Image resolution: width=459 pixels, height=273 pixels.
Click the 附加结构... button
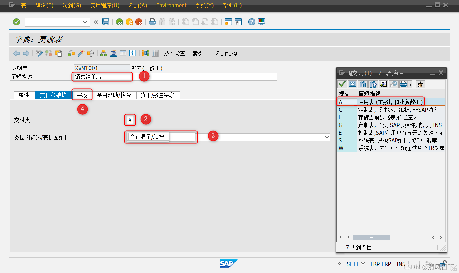pyautogui.click(x=229, y=53)
